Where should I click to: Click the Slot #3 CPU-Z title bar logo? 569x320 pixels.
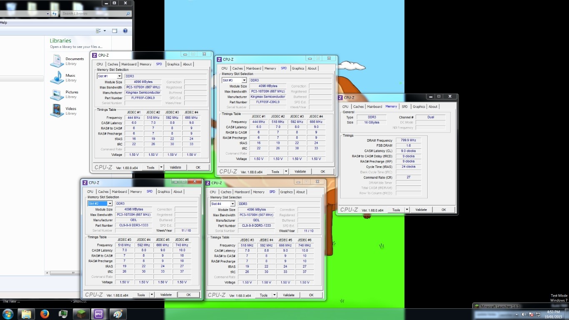(219, 59)
